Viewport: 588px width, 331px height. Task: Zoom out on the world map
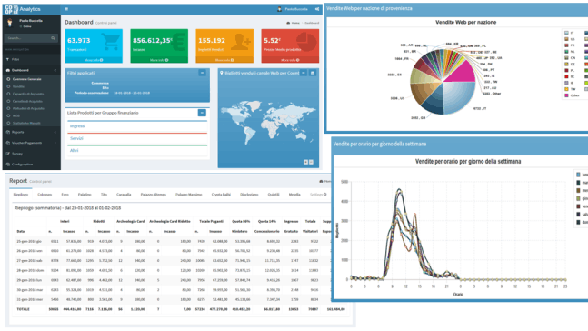[311, 162]
